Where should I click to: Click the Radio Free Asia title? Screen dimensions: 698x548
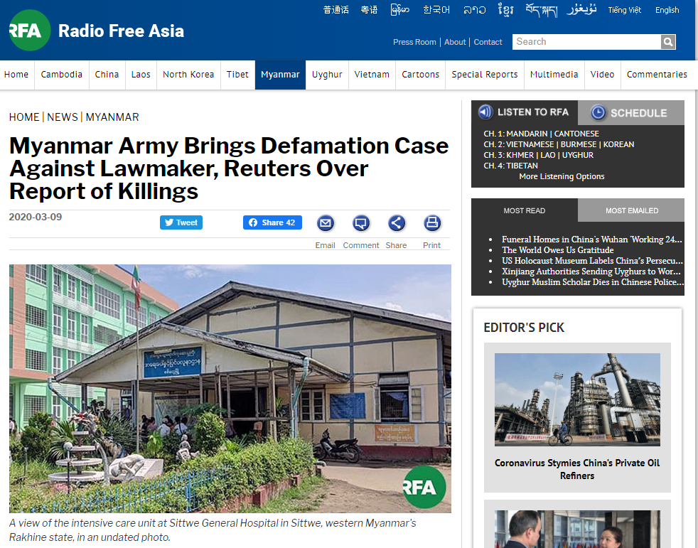[x=121, y=31]
